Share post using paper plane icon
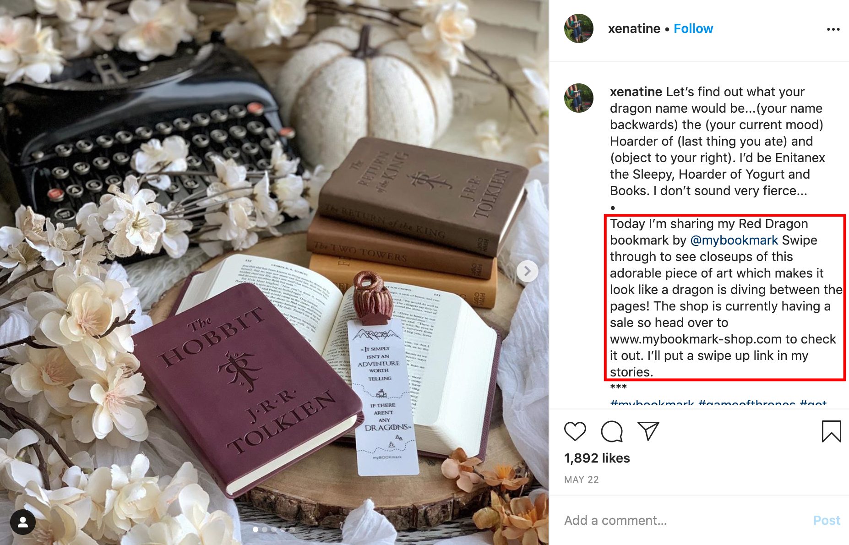849x545 pixels. [648, 431]
